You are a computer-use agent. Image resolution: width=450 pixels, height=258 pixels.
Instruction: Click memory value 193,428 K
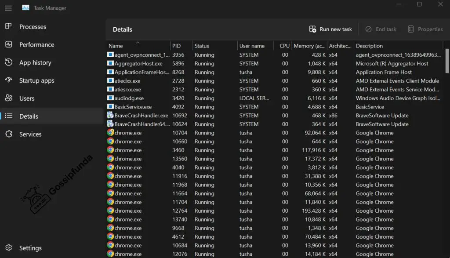coord(314,211)
